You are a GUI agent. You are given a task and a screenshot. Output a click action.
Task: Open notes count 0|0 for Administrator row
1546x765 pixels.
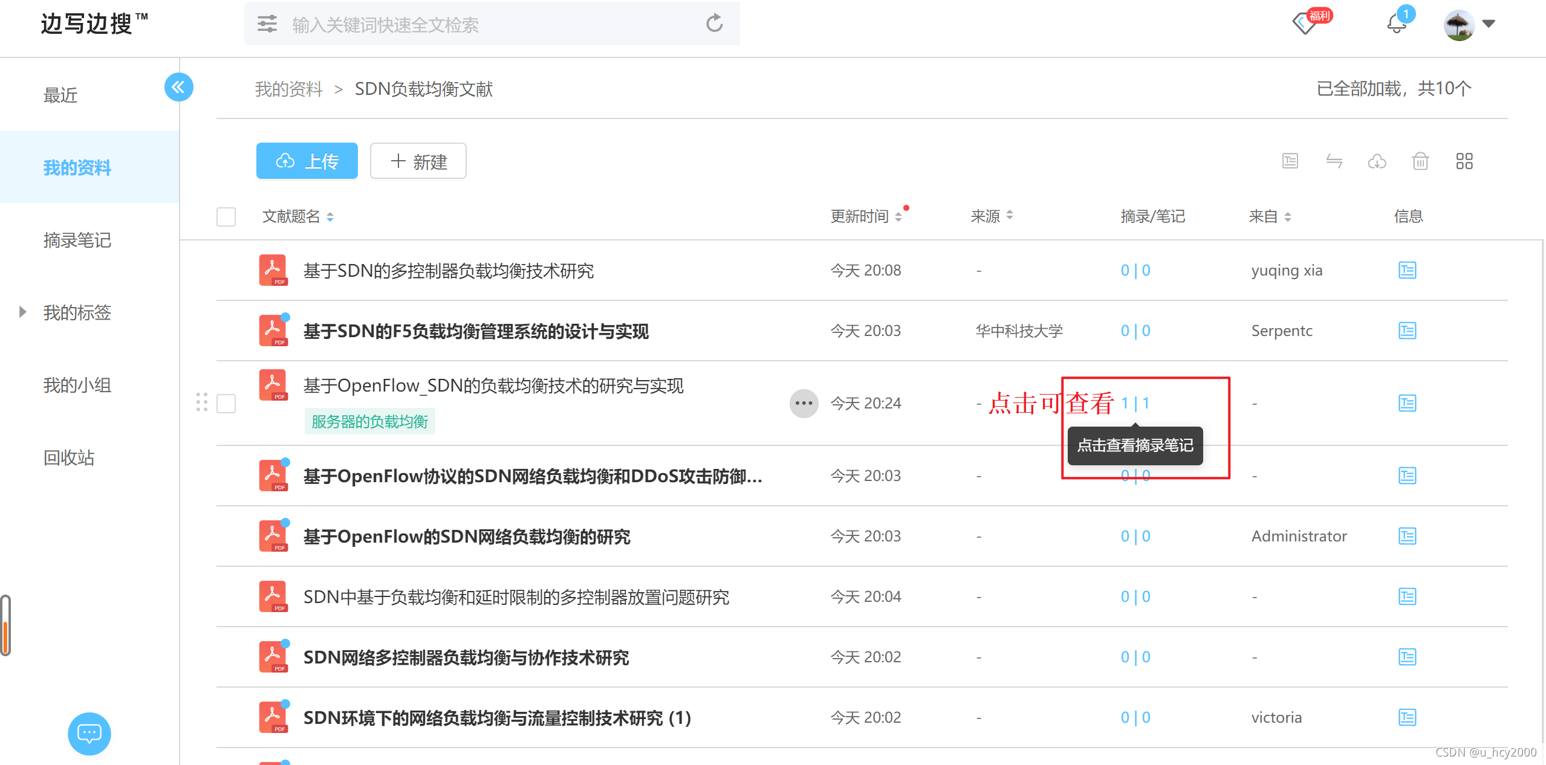tap(1135, 536)
